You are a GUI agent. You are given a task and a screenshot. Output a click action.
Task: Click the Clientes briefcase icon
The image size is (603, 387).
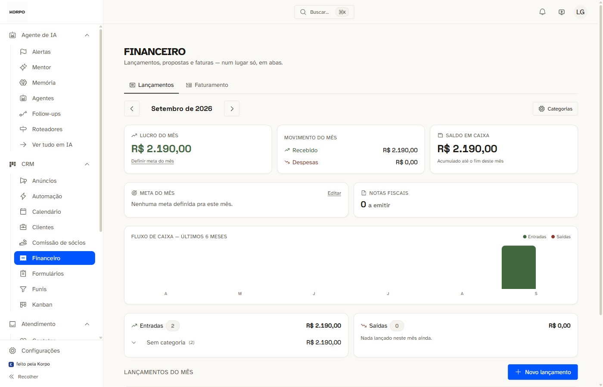pyautogui.click(x=23, y=227)
